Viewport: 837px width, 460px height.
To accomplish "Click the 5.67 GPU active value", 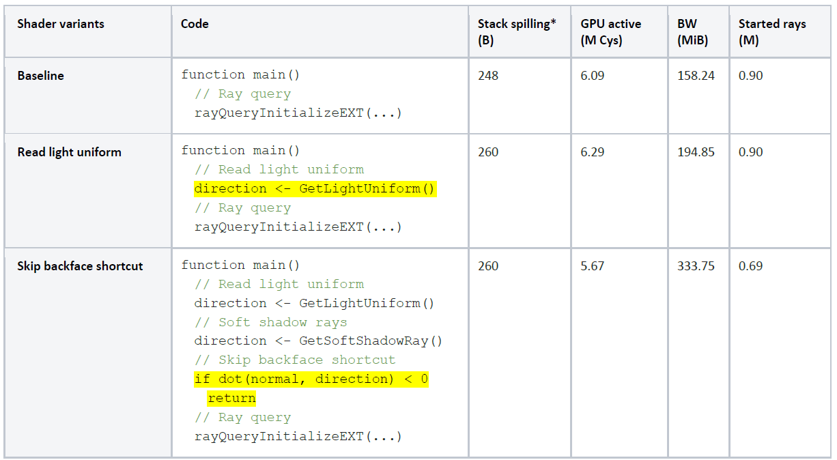I will pos(592,266).
